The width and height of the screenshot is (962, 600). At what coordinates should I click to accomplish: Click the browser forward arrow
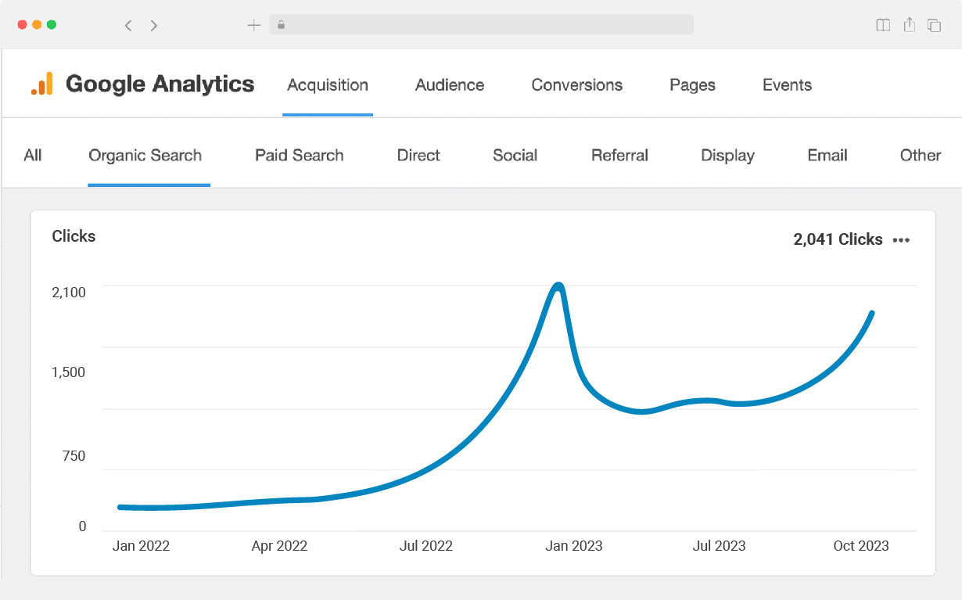pos(154,25)
